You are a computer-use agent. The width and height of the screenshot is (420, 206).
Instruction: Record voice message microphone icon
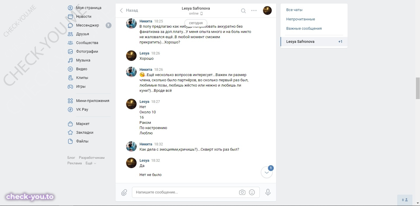point(268,192)
